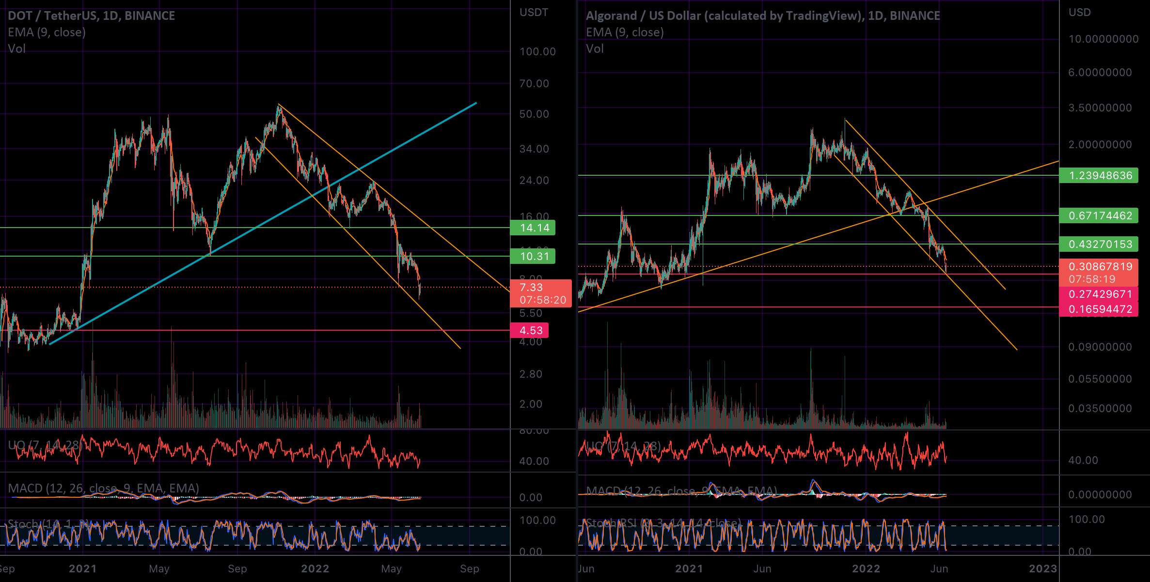Click the DOT / TetherUS chart title

(x=92, y=15)
